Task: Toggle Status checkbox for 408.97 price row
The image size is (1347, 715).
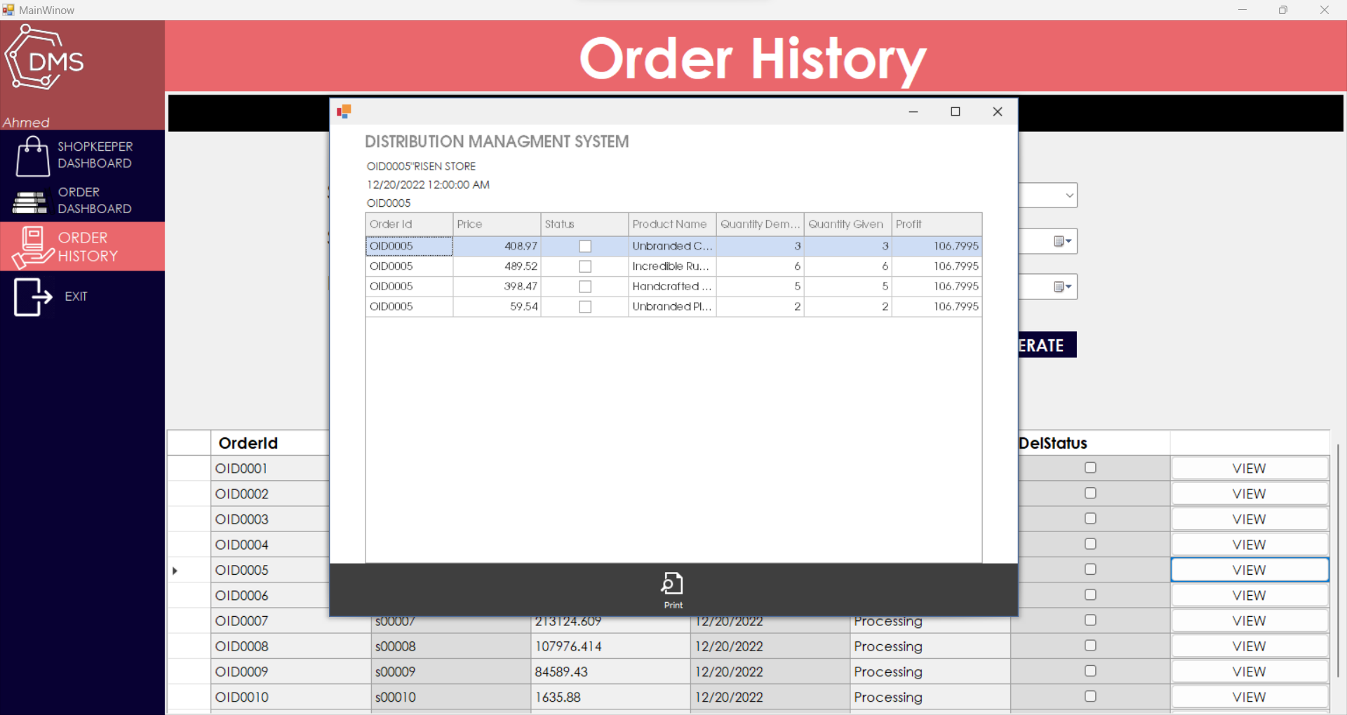Action: pyautogui.click(x=584, y=246)
